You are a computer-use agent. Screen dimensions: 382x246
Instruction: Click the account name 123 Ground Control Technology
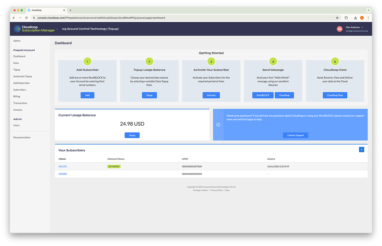[x=90, y=29]
